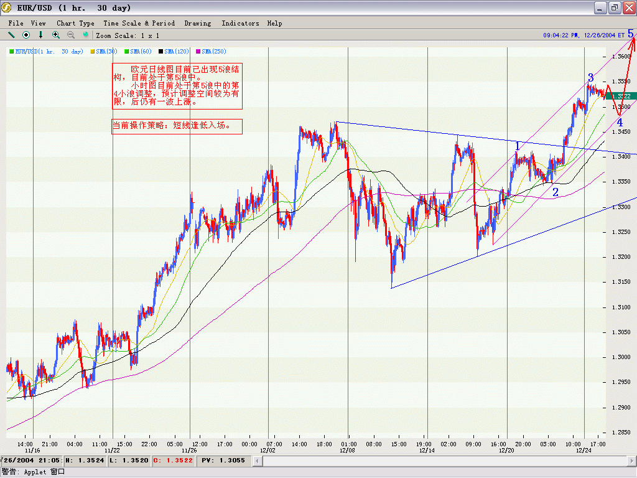Click the L: 1.3520 low value
Screen dimensions: 637x478
[x=128, y=461]
